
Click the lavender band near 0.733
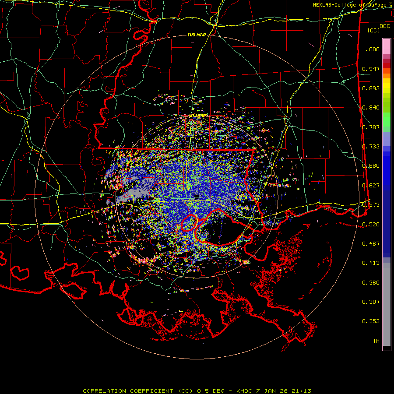click(387, 139)
